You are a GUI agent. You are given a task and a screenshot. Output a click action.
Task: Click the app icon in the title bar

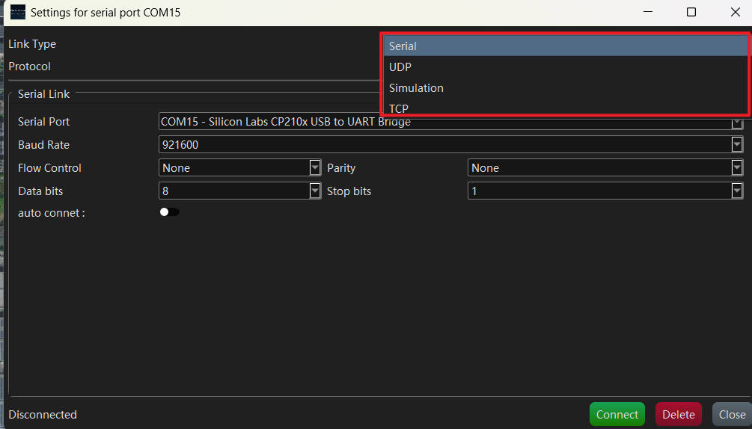[18, 12]
